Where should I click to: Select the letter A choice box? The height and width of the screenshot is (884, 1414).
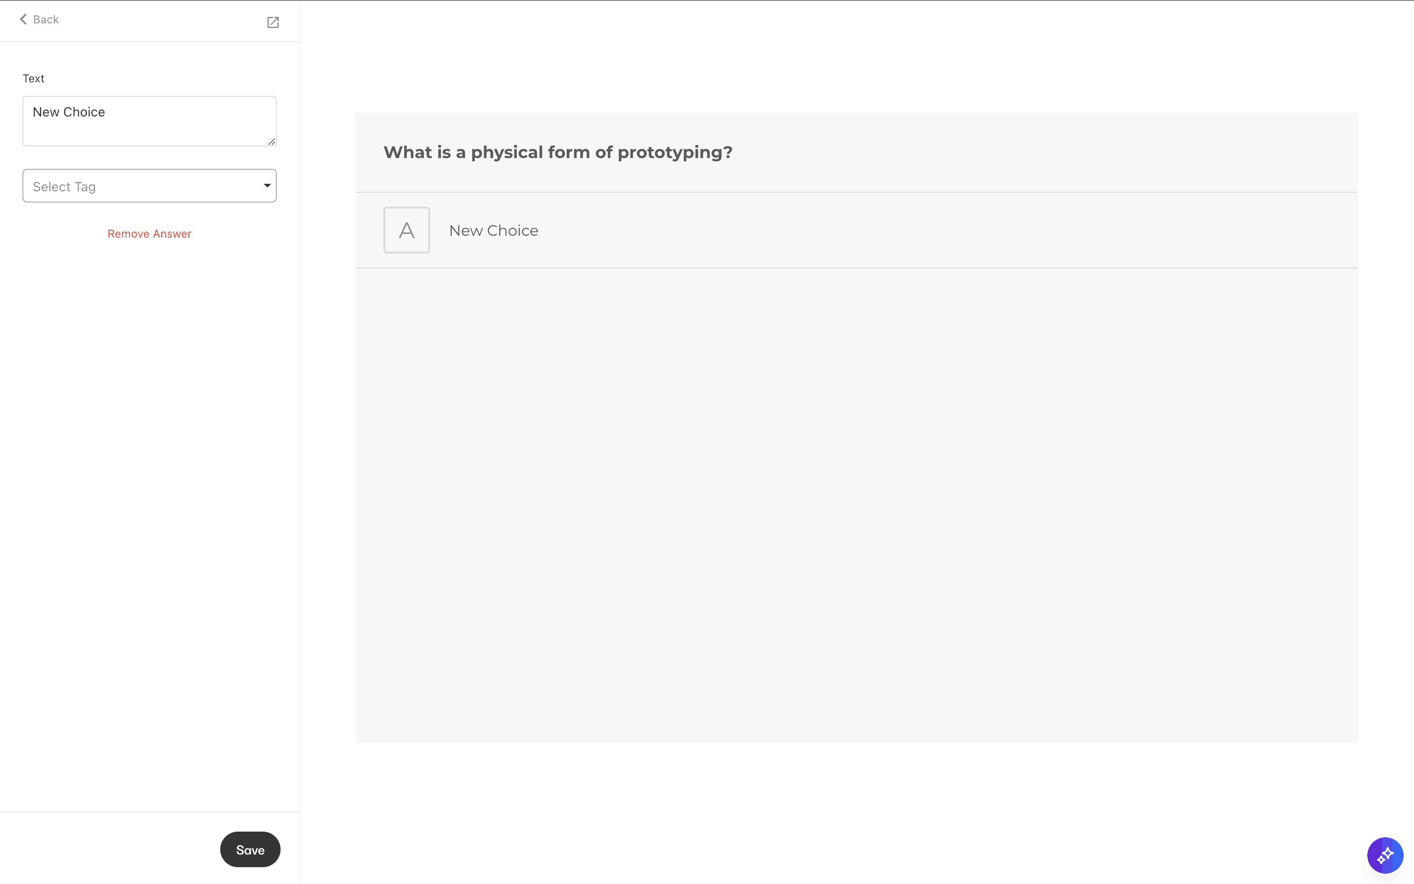coord(407,230)
